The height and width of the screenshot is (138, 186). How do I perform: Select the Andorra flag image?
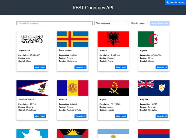pyautogui.click(x=73, y=88)
